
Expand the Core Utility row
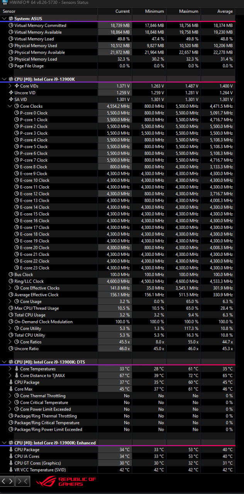coord(10,328)
